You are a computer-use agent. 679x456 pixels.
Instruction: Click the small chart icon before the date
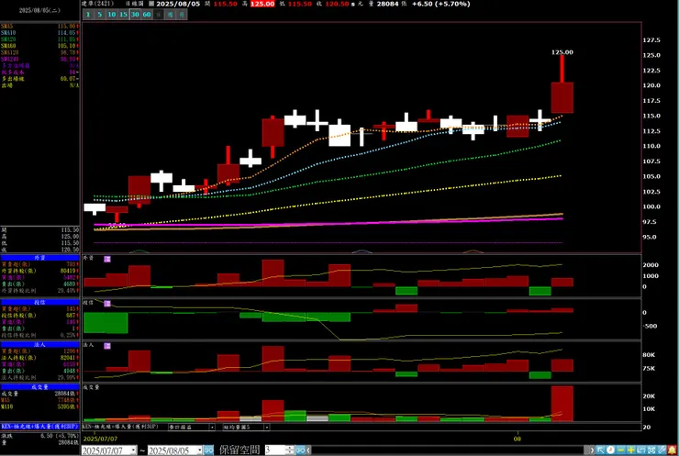(x=151, y=4)
